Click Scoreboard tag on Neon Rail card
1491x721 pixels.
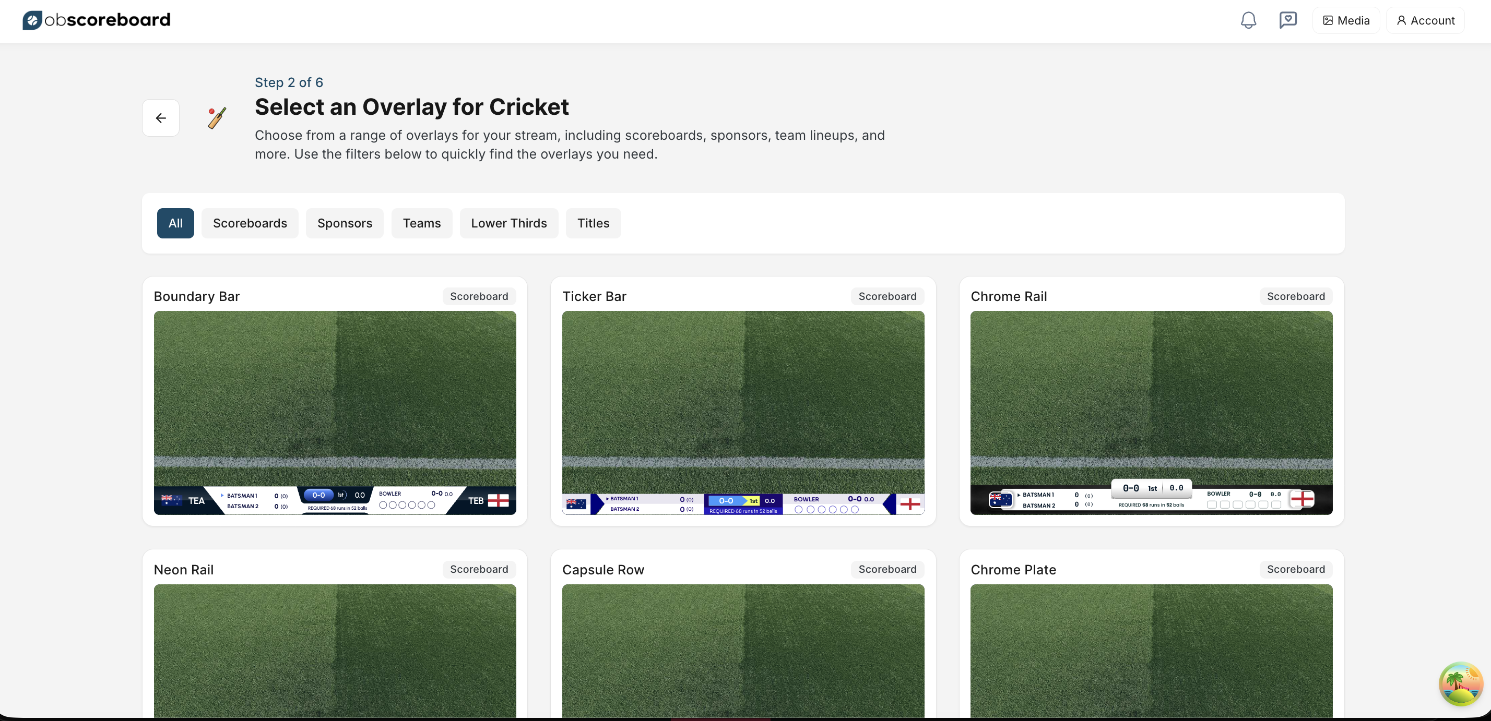[479, 570]
